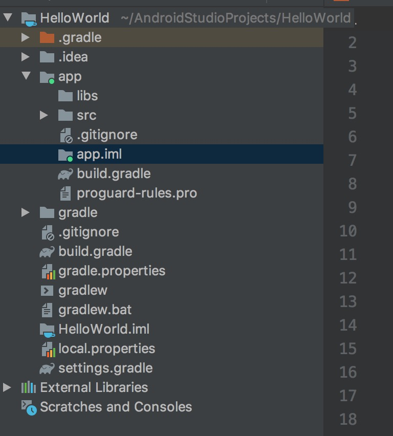393x436 pixels.
Task: Click the HelloWorld project module icon
Action: click(x=29, y=19)
